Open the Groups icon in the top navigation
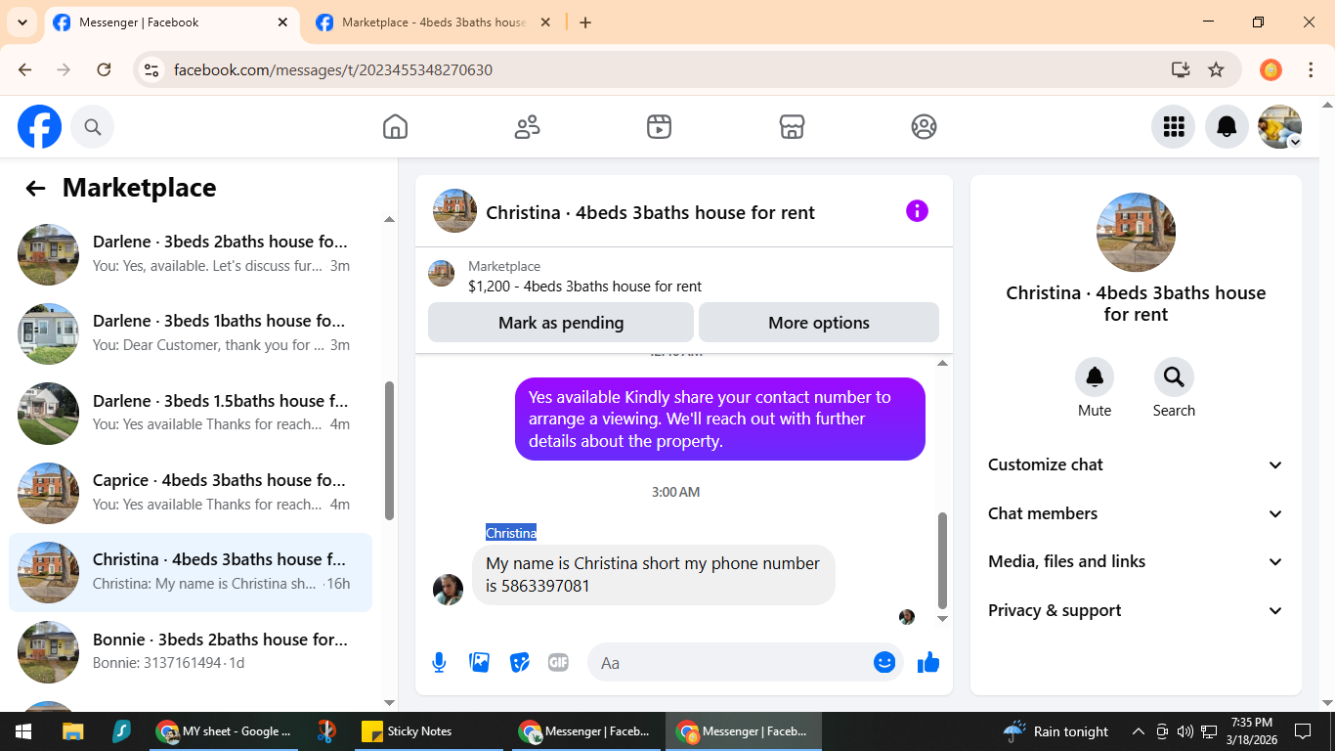The image size is (1335, 751). pos(924,127)
